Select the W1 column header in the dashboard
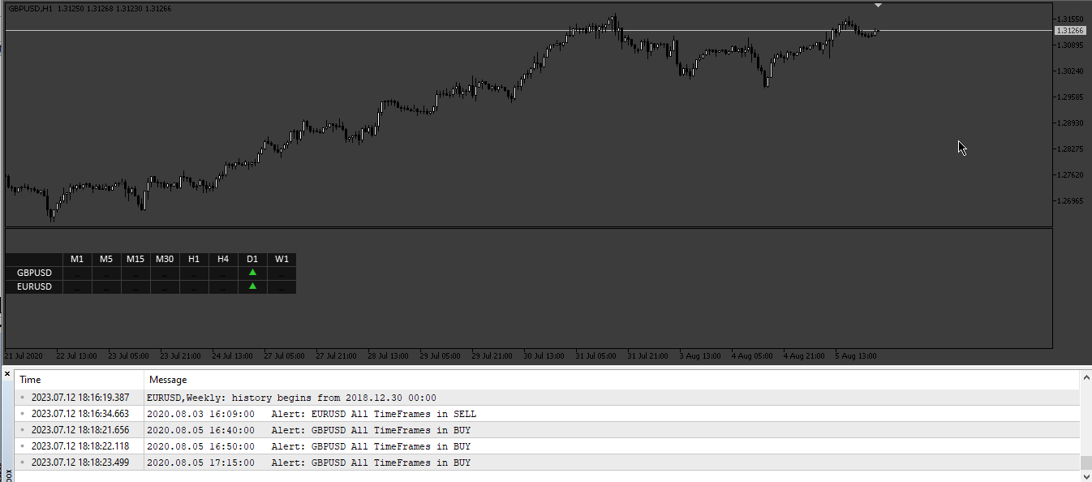This screenshot has width=1092, height=482. (x=282, y=260)
